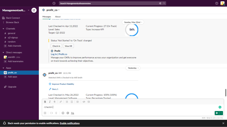Open search filter options icon
Viewport: 227px width, 127px height.
160,3
